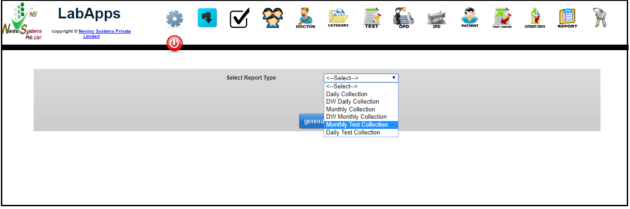Open the Category folder icon

pos(338,18)
